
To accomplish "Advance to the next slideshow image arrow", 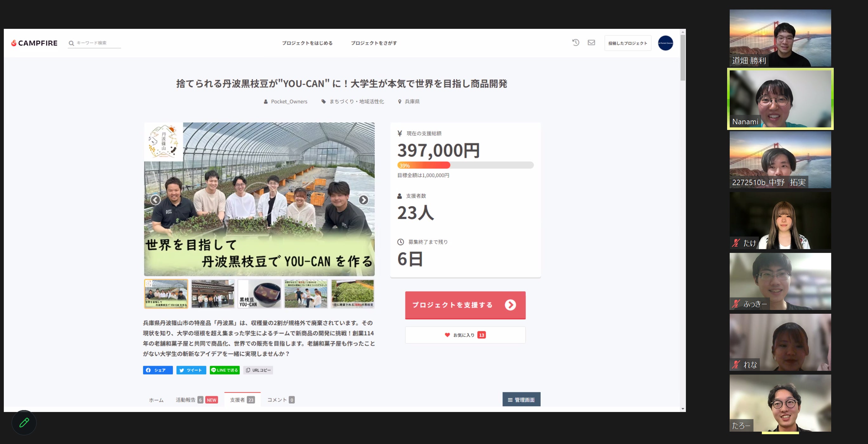I will [x=363, y=200].
